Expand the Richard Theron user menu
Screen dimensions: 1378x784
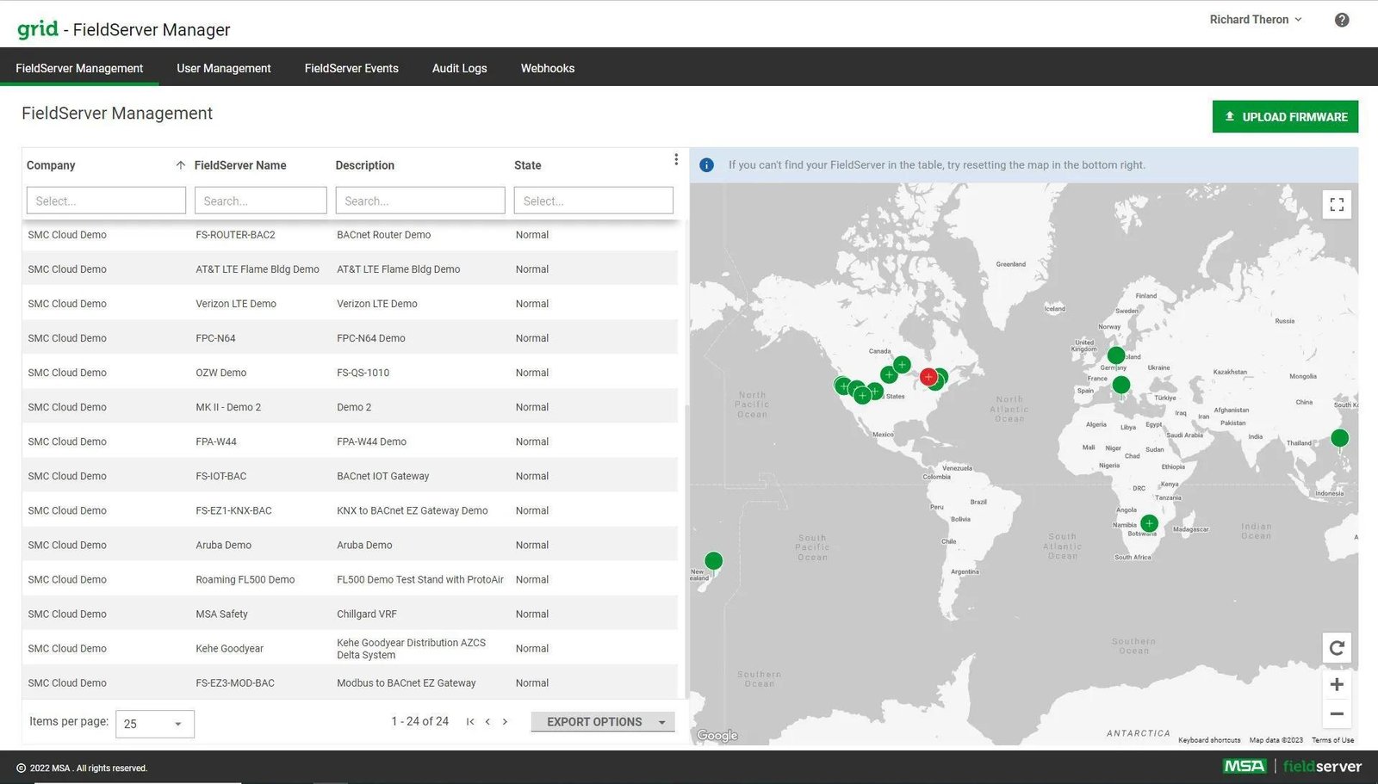[x=1255, y=20]
